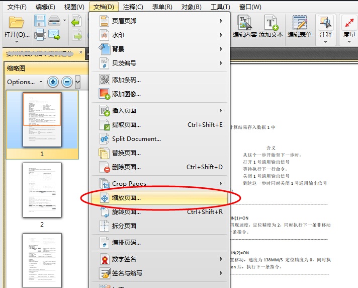Click the scanner icon in toolbar
The height and width of the screenshot is (288, 358).
click(54, 21)
